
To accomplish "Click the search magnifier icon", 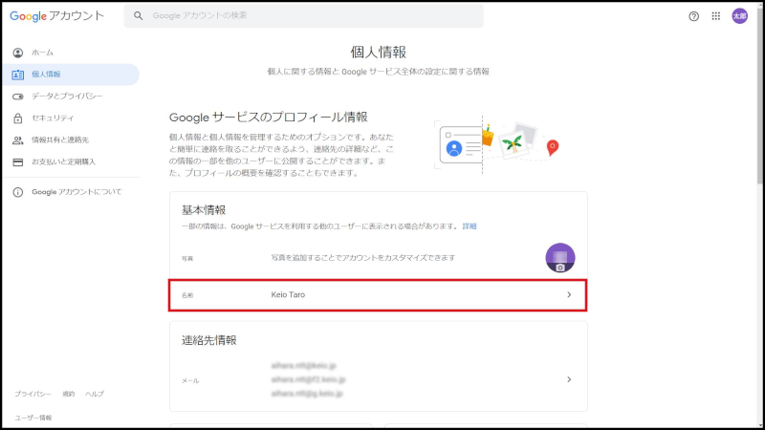I will click(140, 16).
